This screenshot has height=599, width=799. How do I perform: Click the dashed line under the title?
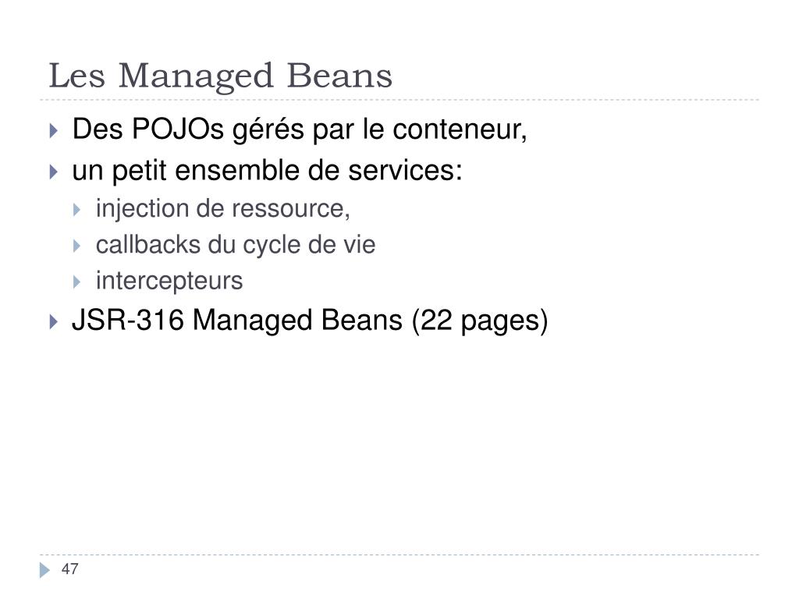pos(399,100)
